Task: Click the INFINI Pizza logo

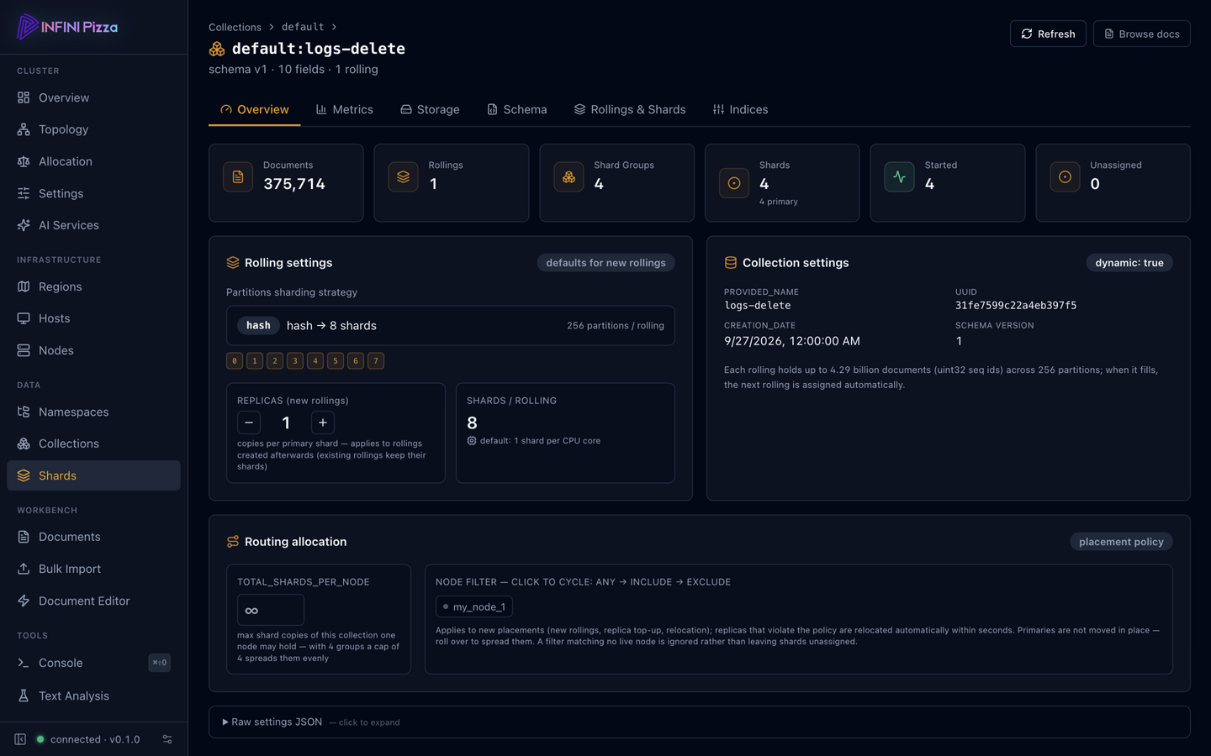Action: click(x=67, y=27)
